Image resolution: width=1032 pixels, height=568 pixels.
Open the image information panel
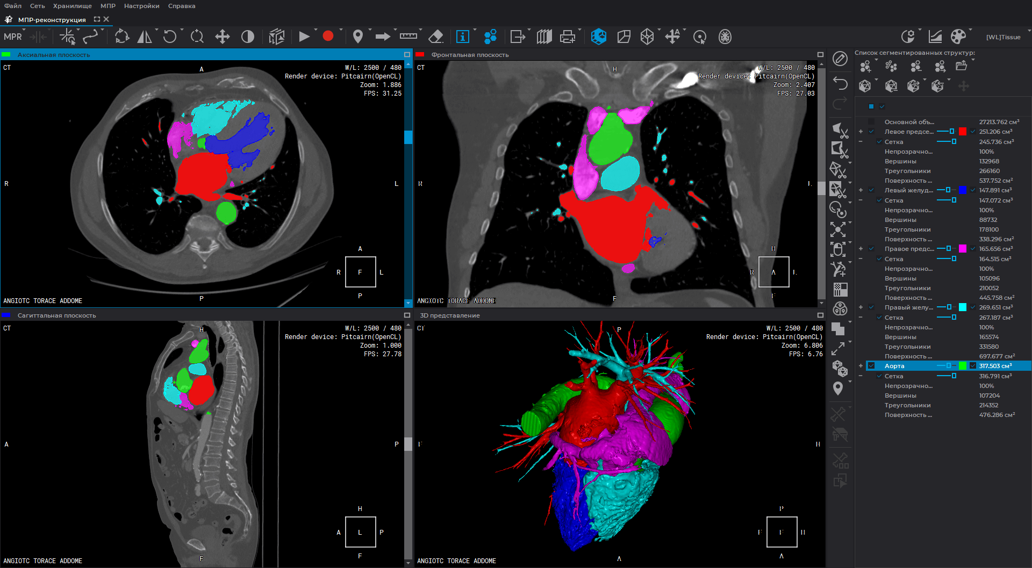pos(462,37)
